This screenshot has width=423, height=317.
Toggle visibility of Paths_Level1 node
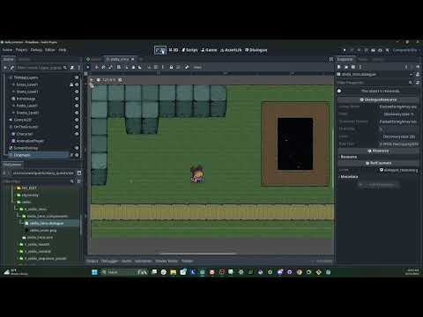tap(77, 106)
